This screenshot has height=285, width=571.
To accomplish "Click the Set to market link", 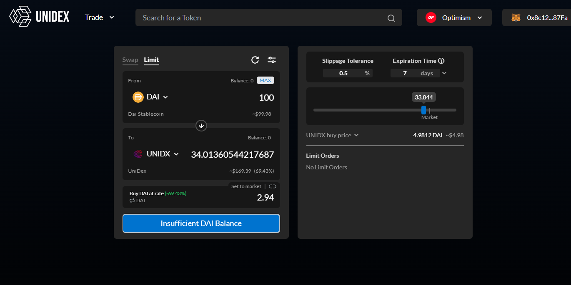I will point(246,186).
